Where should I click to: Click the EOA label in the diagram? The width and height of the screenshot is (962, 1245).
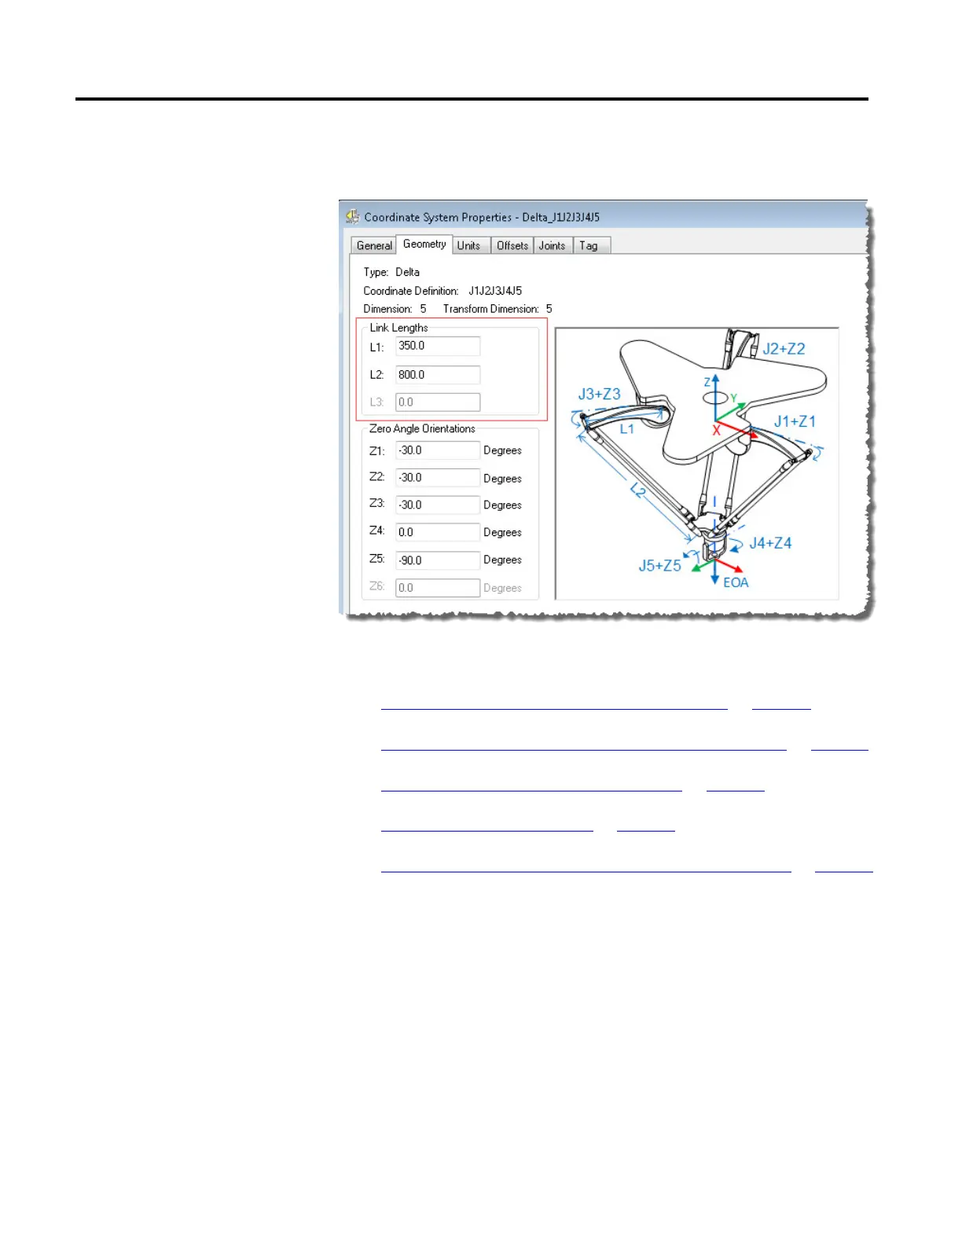pos(736,582)
